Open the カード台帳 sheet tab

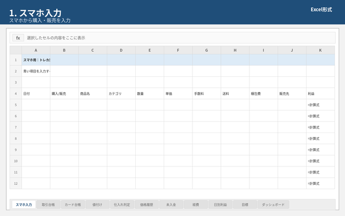(x=73, y=204)
